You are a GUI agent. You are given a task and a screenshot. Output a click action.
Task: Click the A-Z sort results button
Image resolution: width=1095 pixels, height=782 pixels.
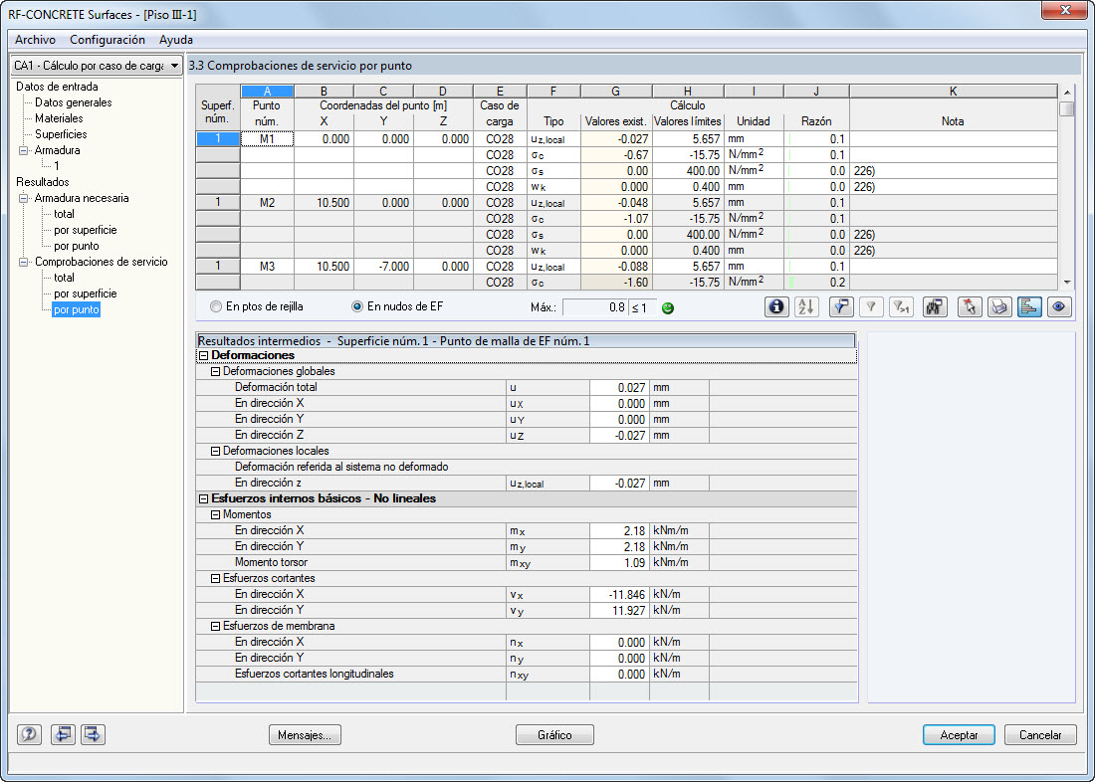(x=806, y=306)
